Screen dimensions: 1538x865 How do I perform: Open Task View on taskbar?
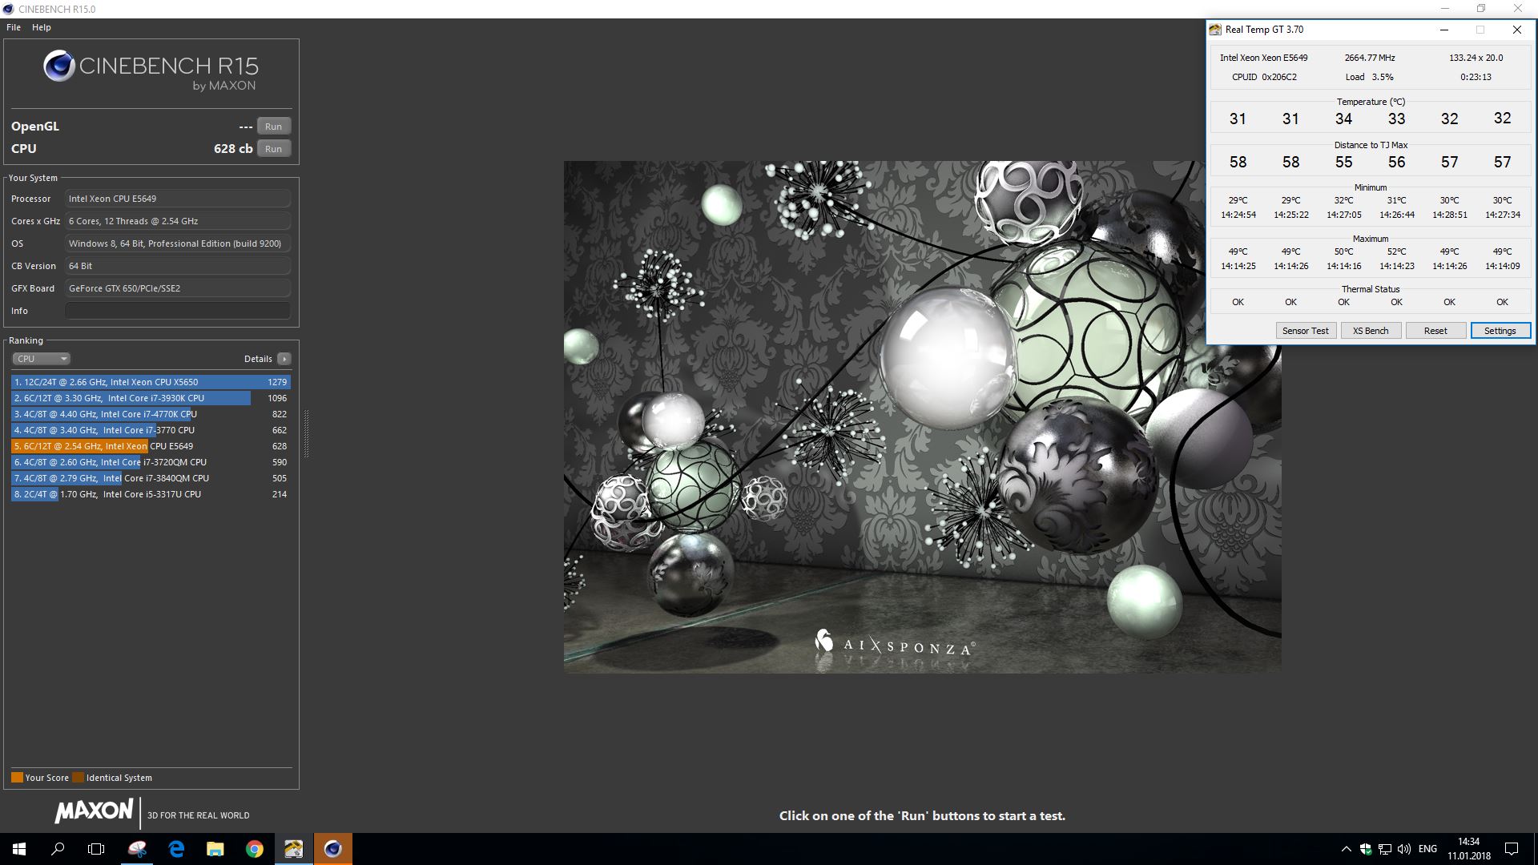click(96, 849)
